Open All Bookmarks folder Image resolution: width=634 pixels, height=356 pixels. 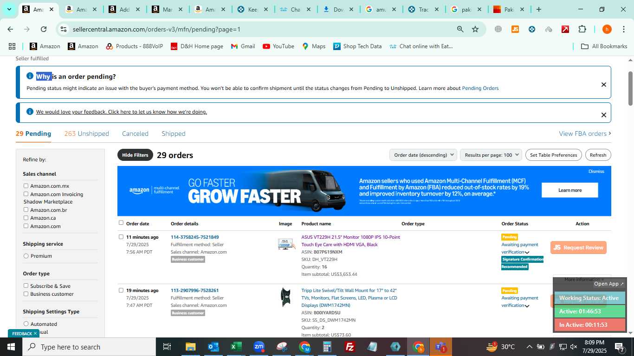(x=604, y=46)
